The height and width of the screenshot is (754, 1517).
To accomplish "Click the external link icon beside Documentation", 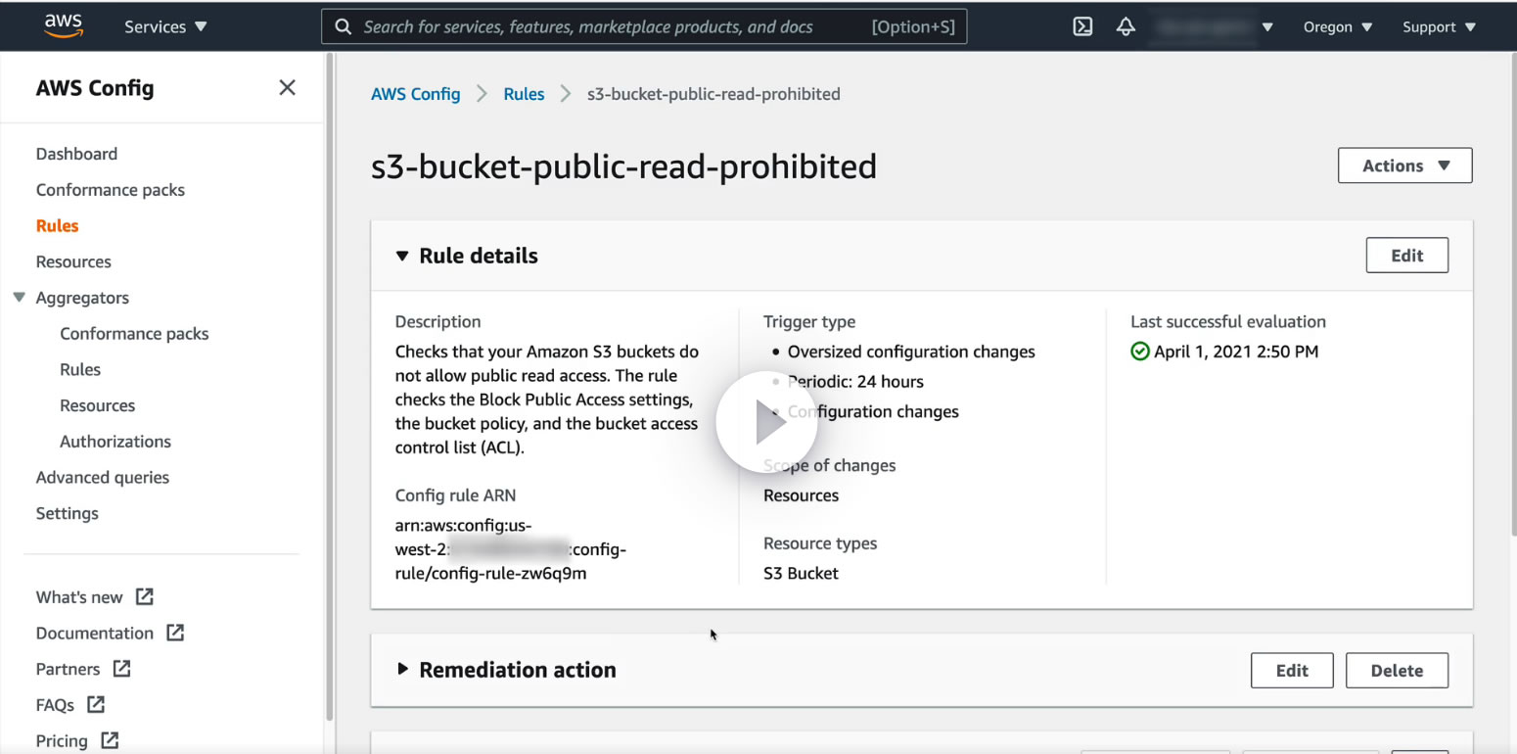I will click(175, 633).
